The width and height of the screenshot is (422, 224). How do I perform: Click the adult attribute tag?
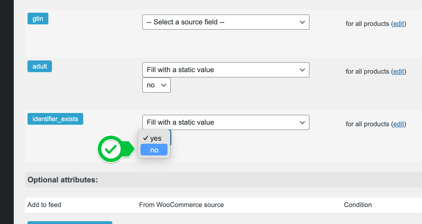(40, 66)
